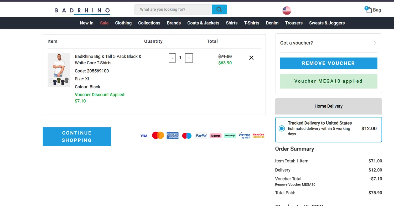Click the MEGA10 voucher link

pyautogui.click(x=329, y=81)
